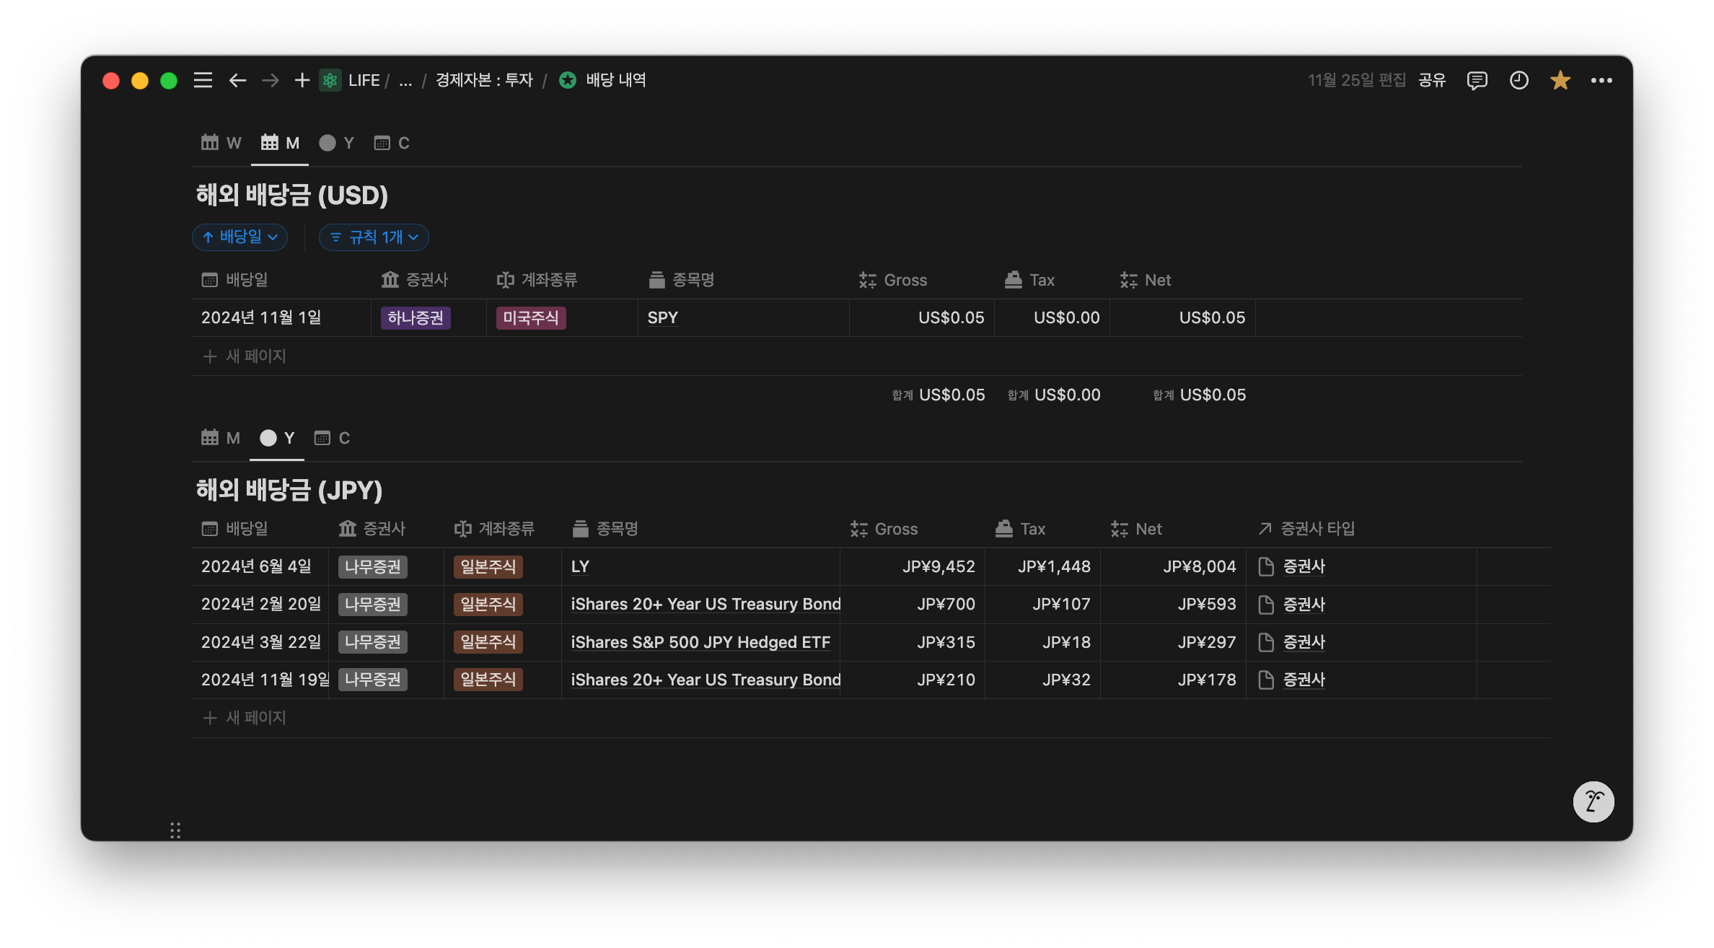
Task: Open the 증권사 link in LY row
Action: point(1304,567)
